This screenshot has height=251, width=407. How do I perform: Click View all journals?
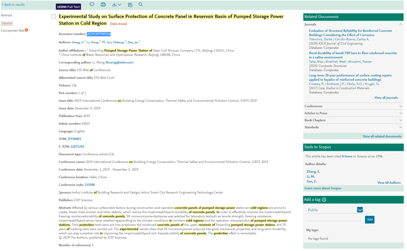point(386,98)
